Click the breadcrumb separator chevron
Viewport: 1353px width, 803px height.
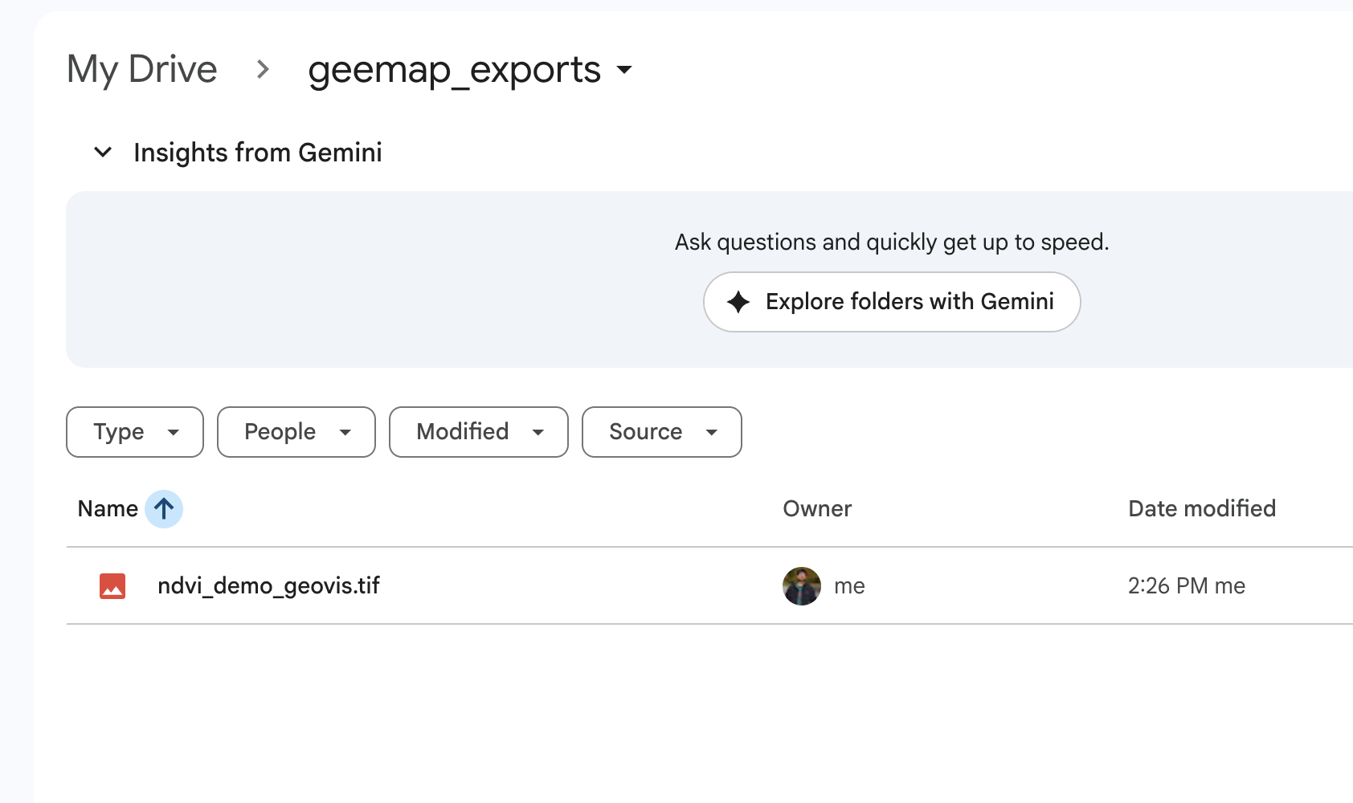point(263,70)
